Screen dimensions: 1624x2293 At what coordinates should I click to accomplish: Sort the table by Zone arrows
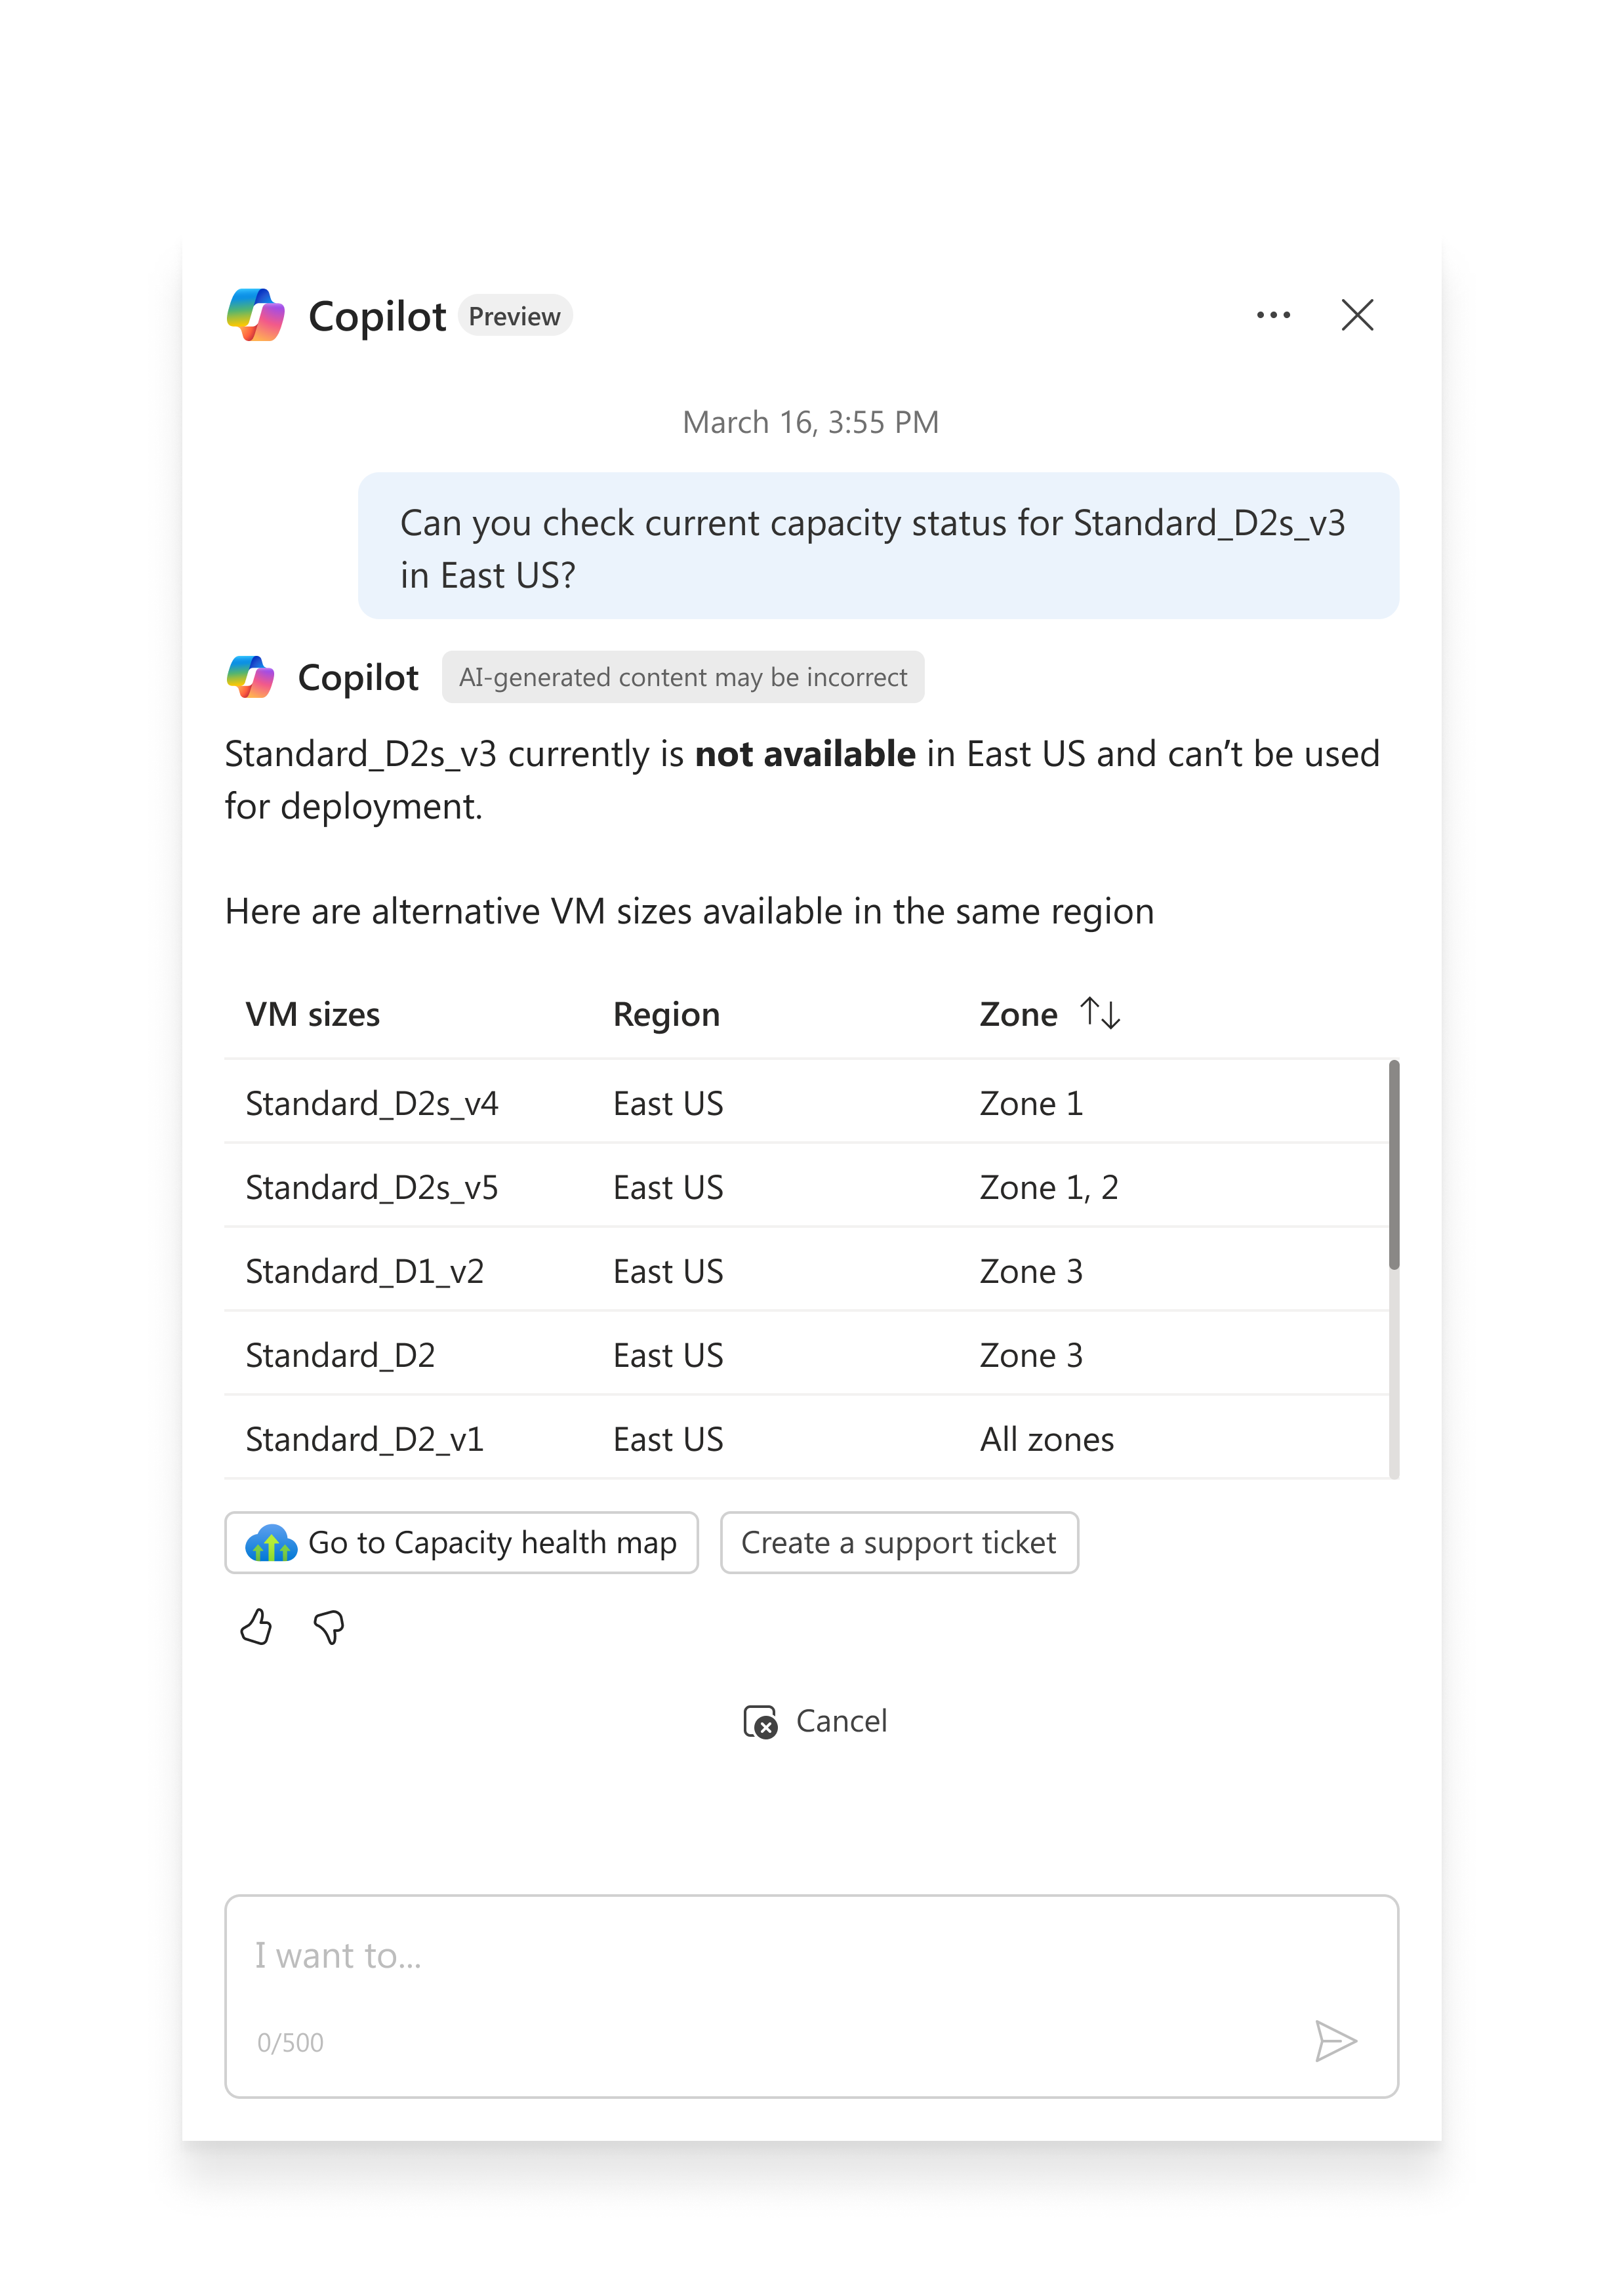[1100, 1013]
